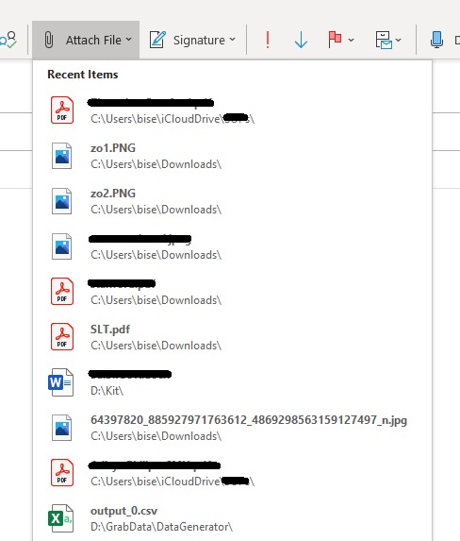
Task: Select the Word document in D:\Kit\
Action: [232, 382]
